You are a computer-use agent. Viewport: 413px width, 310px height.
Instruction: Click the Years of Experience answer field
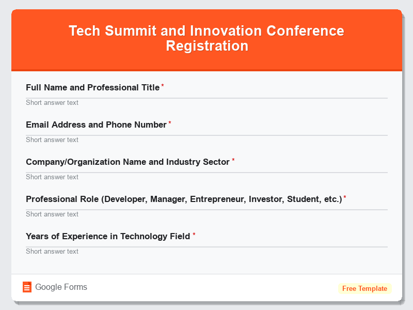206,251
